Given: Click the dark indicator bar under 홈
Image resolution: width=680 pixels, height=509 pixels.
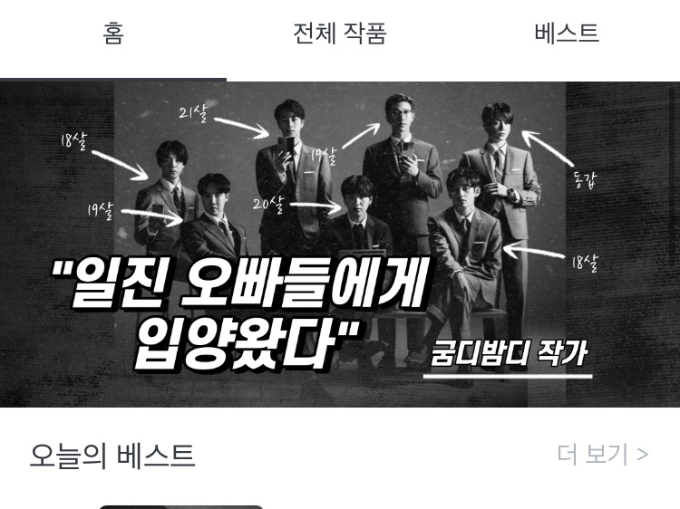Looking at the screenshot, I should coord(113,80).
